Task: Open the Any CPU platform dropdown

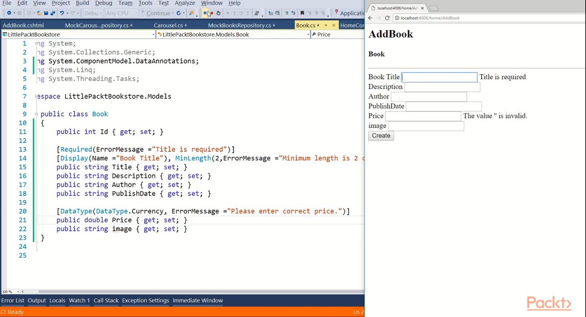Action: click(122, 13)
